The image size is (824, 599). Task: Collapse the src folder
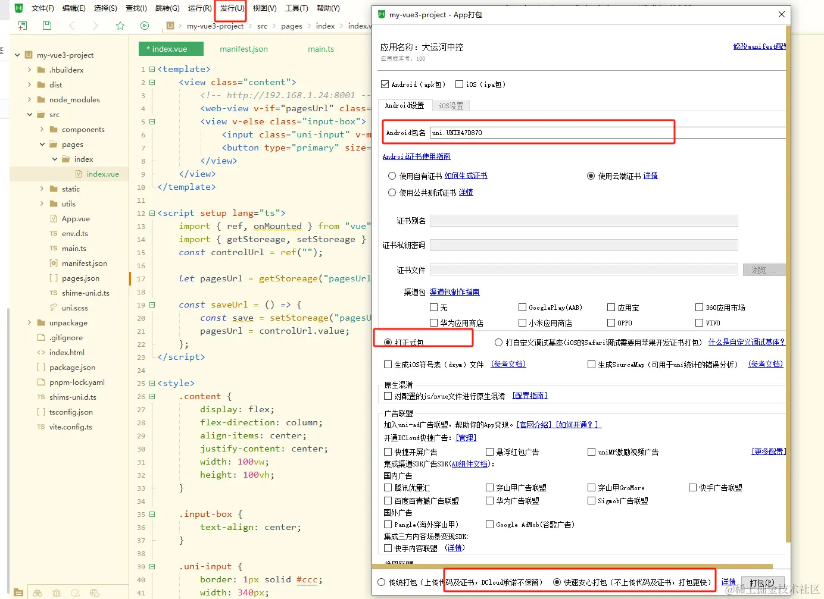tap(29, 114)
